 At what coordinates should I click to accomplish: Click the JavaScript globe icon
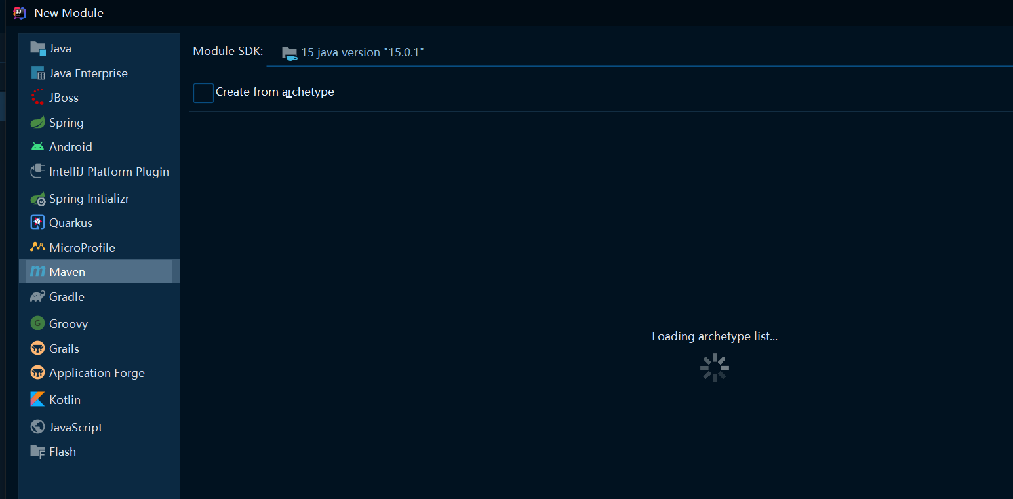click(x=38, y=427)
